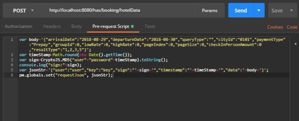Switch to the Tests tab
The image size is (299, 121).
[x=150, y=26]
